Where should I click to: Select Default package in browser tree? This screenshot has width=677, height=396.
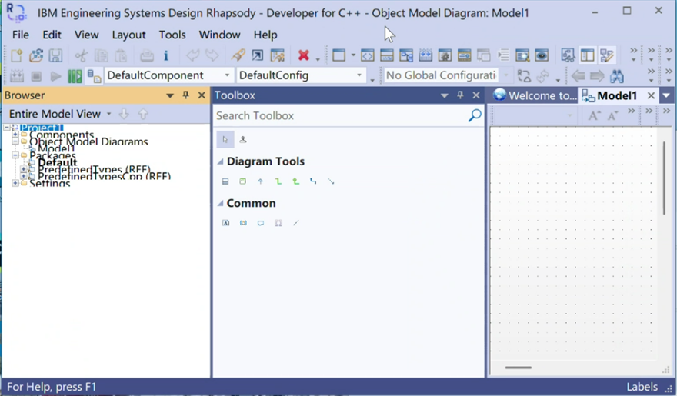58,162
